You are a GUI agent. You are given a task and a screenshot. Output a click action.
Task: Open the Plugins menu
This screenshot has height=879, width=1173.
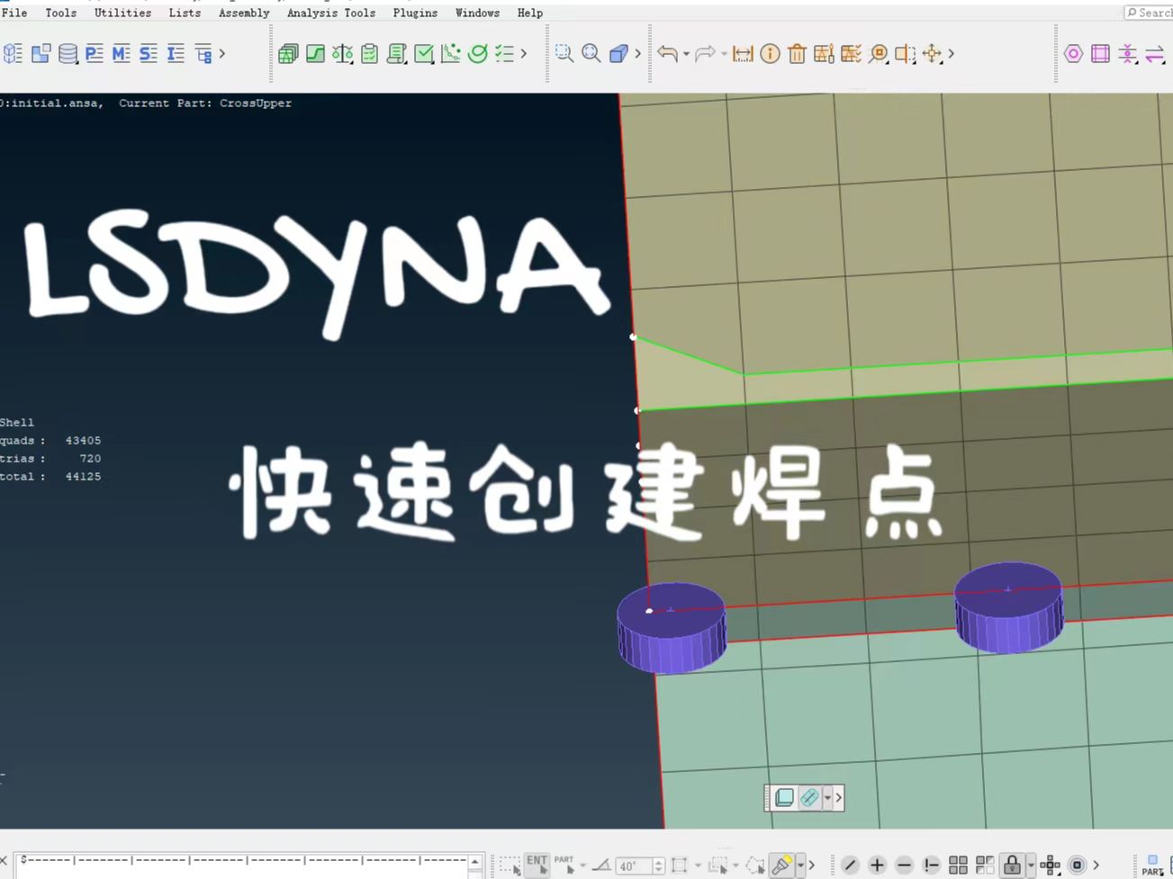coord(415,13)
